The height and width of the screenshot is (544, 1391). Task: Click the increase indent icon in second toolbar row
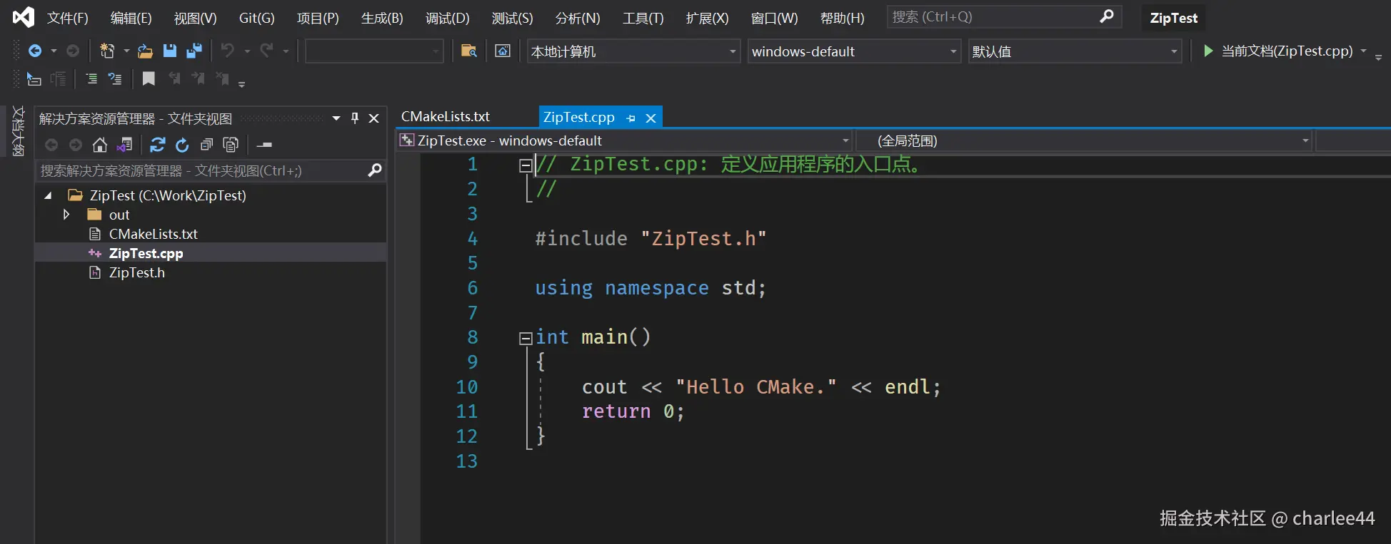click(91, 79)
